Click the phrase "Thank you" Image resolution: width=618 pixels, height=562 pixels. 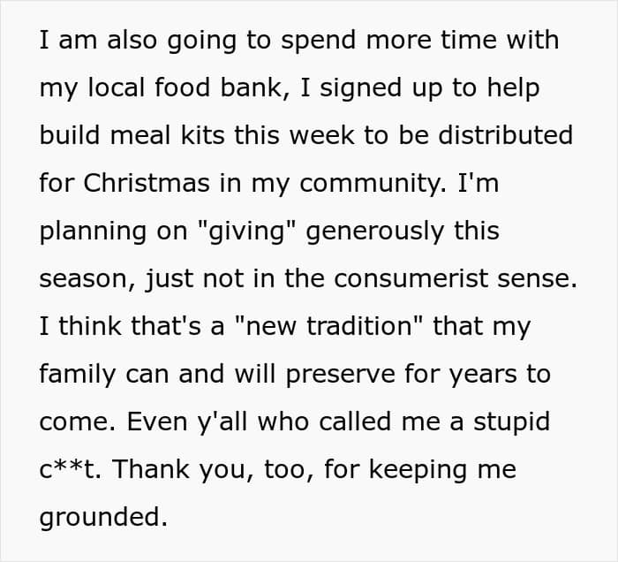point(175,470)
